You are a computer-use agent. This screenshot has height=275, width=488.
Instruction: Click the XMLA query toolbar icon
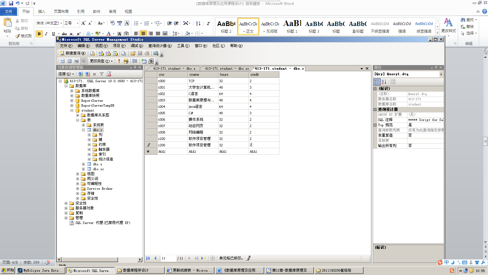point(115,53)
